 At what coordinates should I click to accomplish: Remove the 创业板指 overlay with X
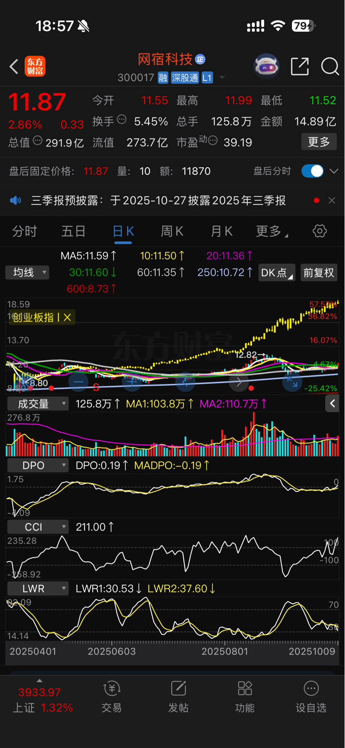pyautogui.click(x=67, y=318)
